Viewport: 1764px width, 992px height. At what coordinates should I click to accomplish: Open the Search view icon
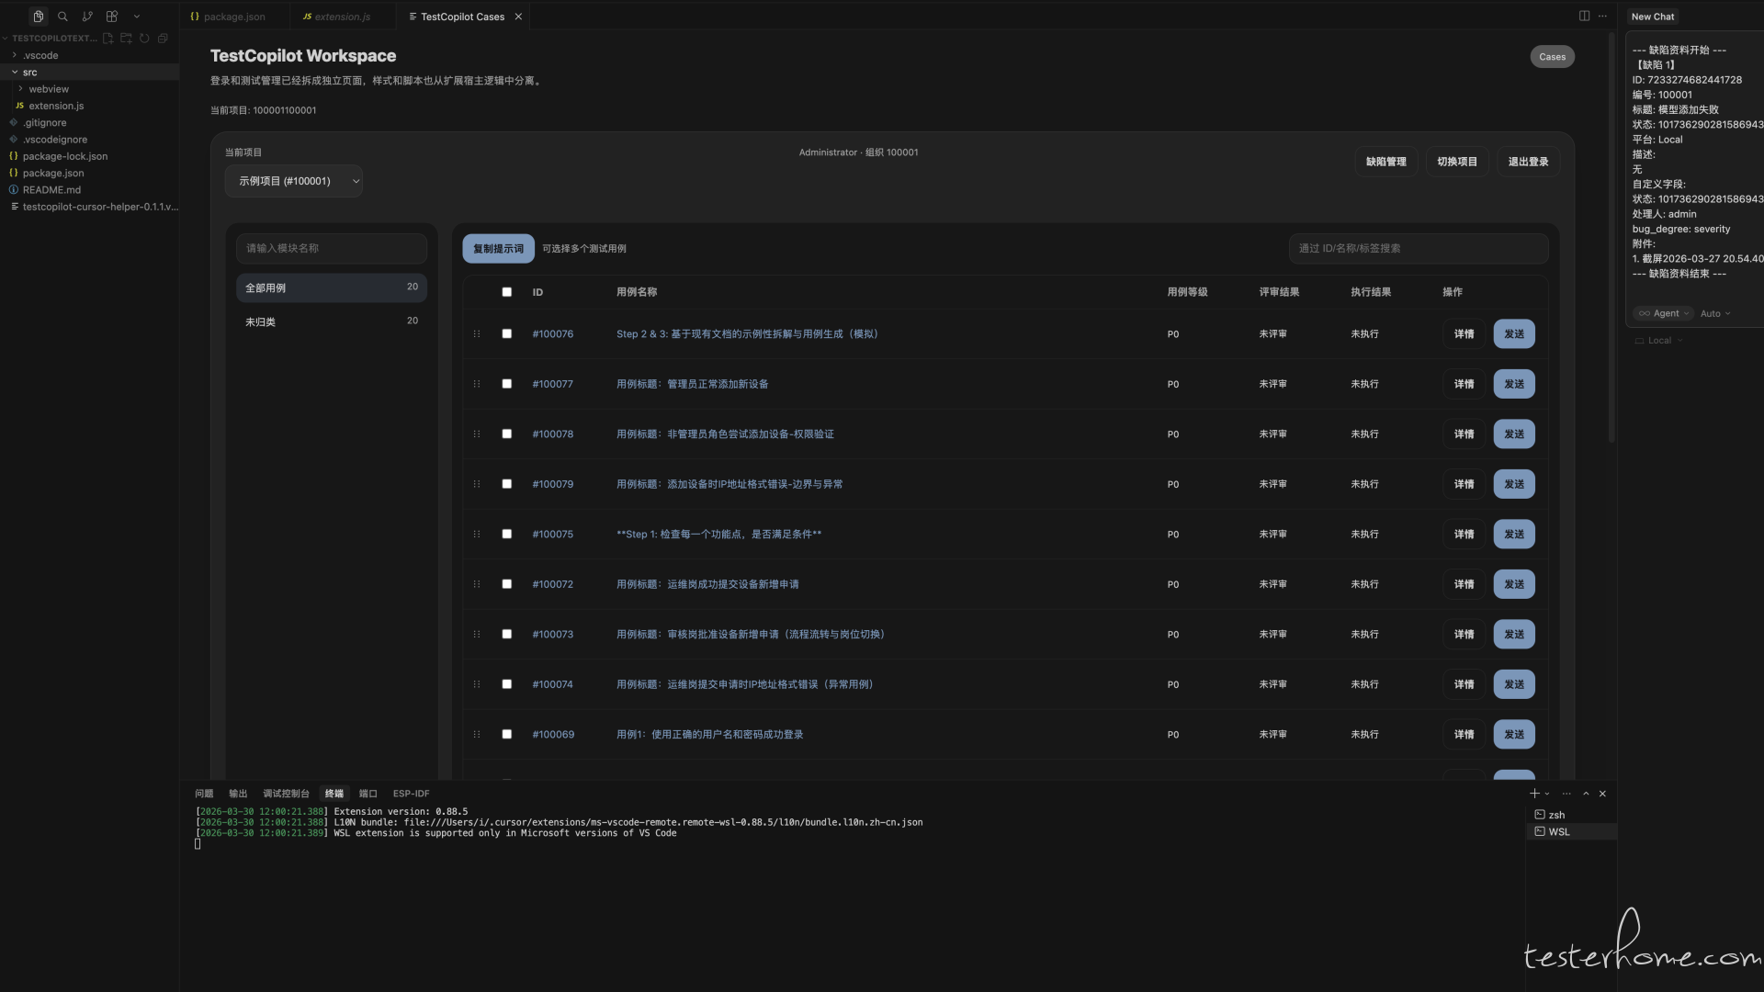62,17
